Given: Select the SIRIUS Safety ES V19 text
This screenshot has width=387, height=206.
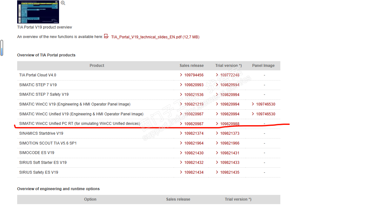Looking at the screenshot, I should coord(39,172).
